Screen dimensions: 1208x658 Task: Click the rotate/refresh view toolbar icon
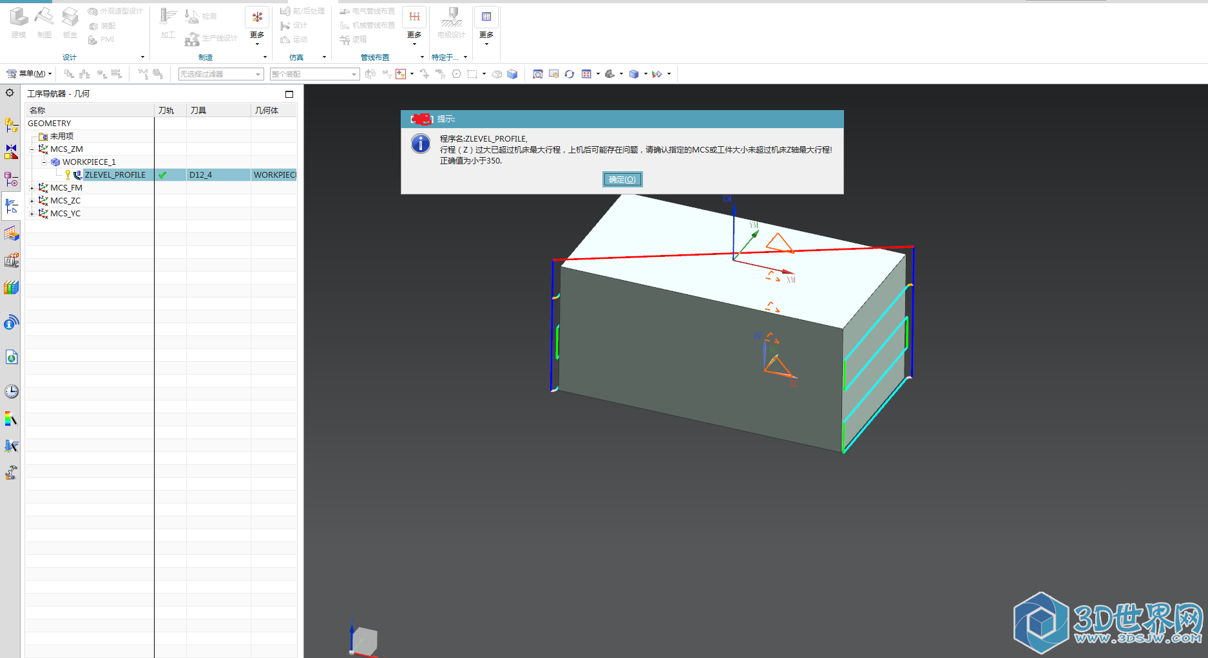coord(570,74)
